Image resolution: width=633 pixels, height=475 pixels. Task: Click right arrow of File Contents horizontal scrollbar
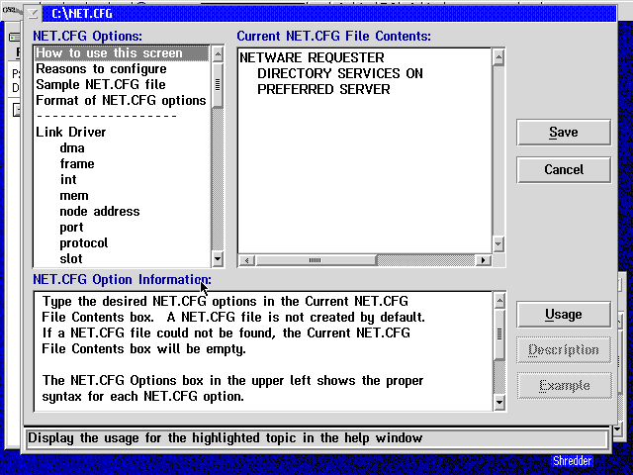484,260
